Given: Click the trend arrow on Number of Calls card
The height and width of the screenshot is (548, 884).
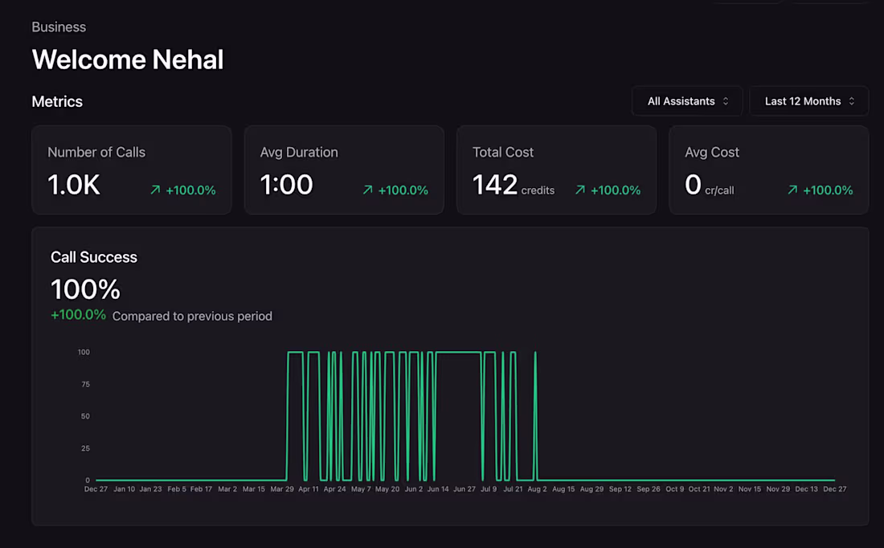Looking at the screenshot, I should 153,190.
